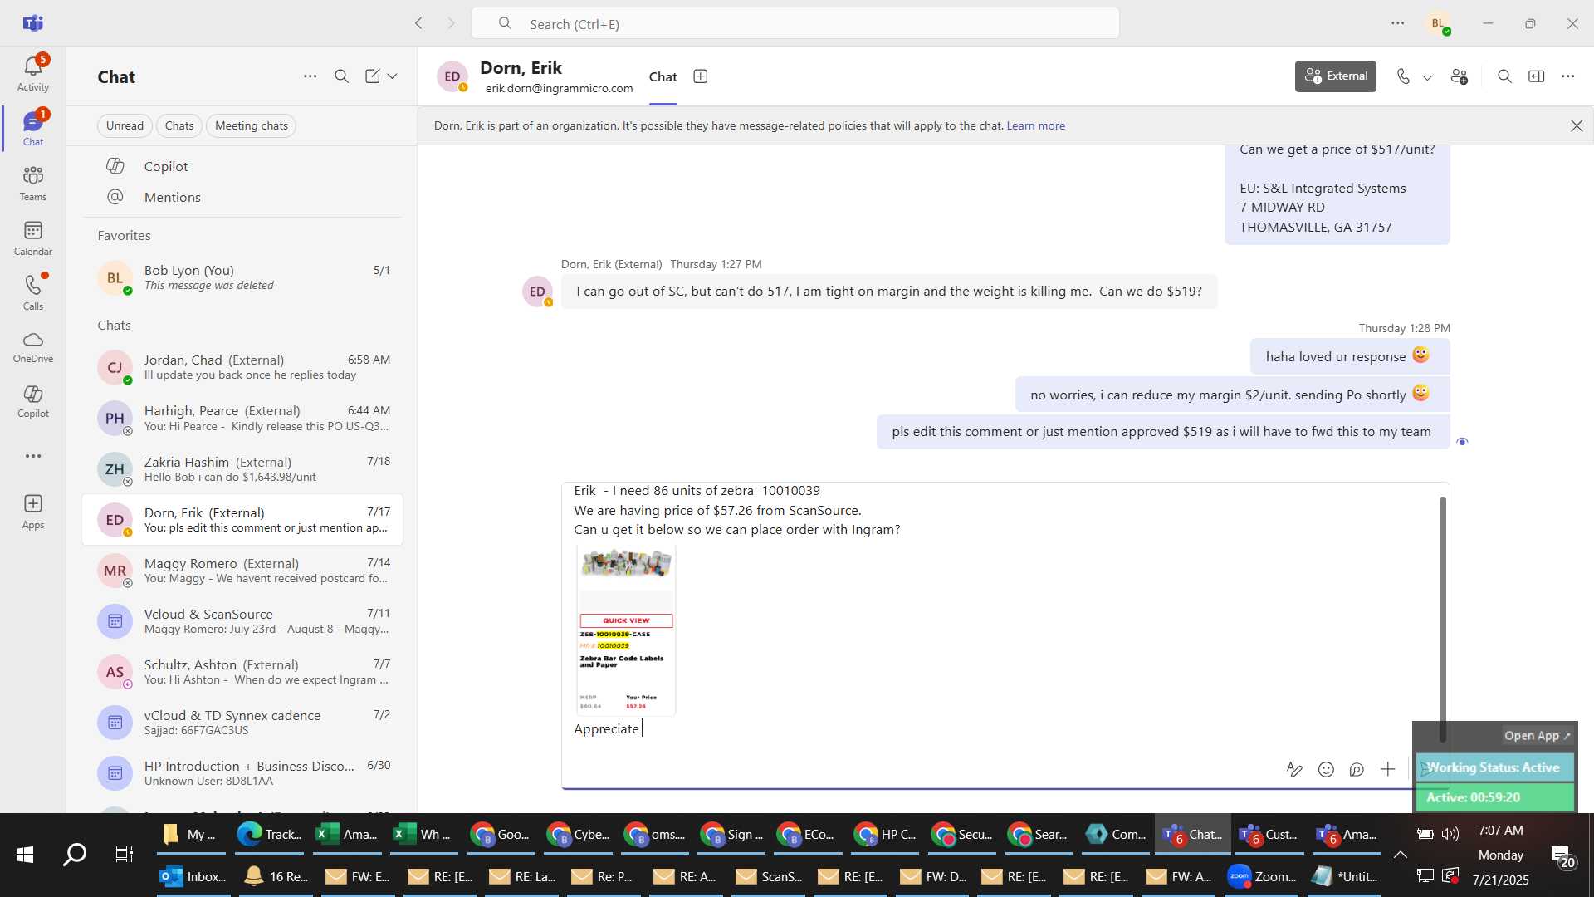The width and height of the screenshot is (1594, 897).
Task: Click compose box scrollbar
Action: pos(1442,619)
